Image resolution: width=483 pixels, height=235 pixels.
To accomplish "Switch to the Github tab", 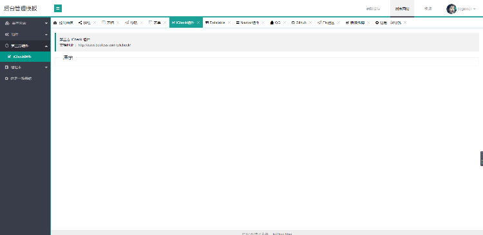I will point(301,23).
